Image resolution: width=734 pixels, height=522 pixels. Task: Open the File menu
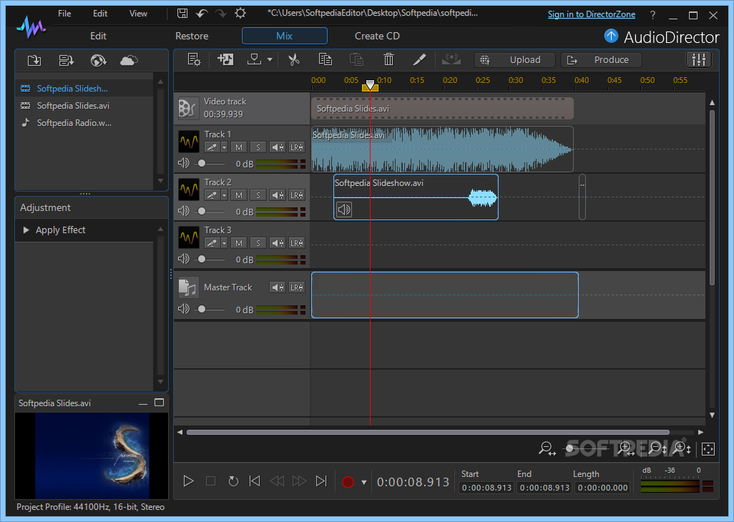(64, 14)
